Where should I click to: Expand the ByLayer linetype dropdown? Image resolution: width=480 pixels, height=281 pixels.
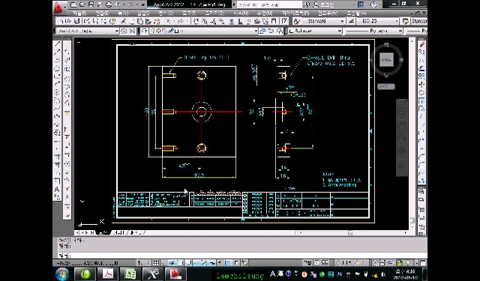pyautogui.click(x=373, y=31)
